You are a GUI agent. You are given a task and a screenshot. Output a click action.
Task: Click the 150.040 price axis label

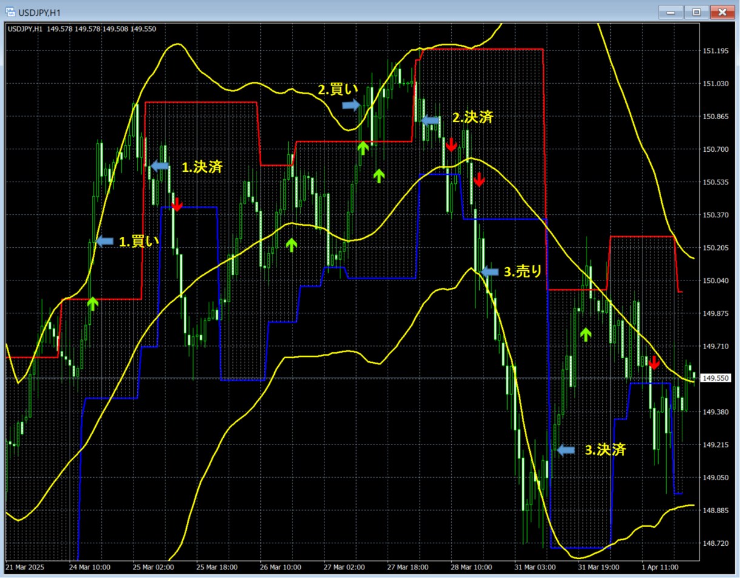[x=715, y=280]
